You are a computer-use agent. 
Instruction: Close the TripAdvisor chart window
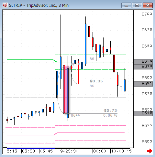(148, 5)
